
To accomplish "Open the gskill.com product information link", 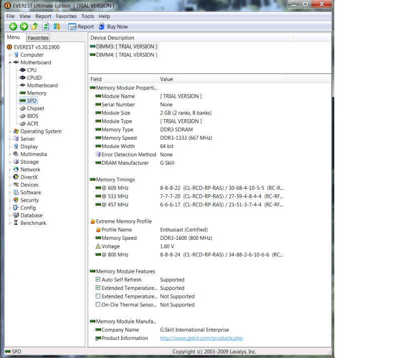I will coord(201,338).
